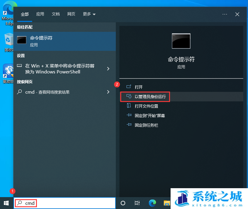Click the Cortana circle icon on taskbar
This screenshot has height=209, width=248.
coord(123,203)
